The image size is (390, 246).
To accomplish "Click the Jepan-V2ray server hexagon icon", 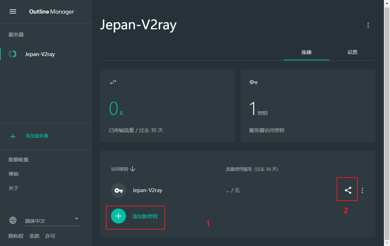I will [x=13, y=54].
